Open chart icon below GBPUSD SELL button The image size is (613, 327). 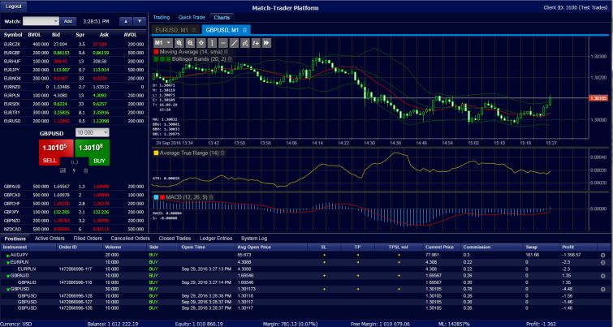63,170
